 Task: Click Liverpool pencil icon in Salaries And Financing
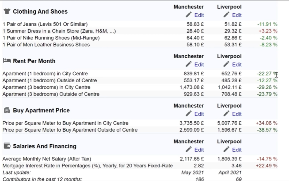(227, 149)
